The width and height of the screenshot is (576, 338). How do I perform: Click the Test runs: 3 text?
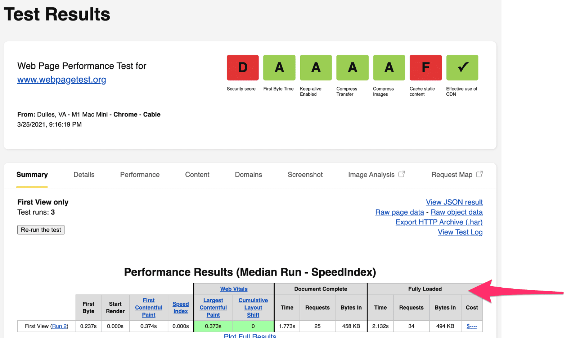(36, 212)
